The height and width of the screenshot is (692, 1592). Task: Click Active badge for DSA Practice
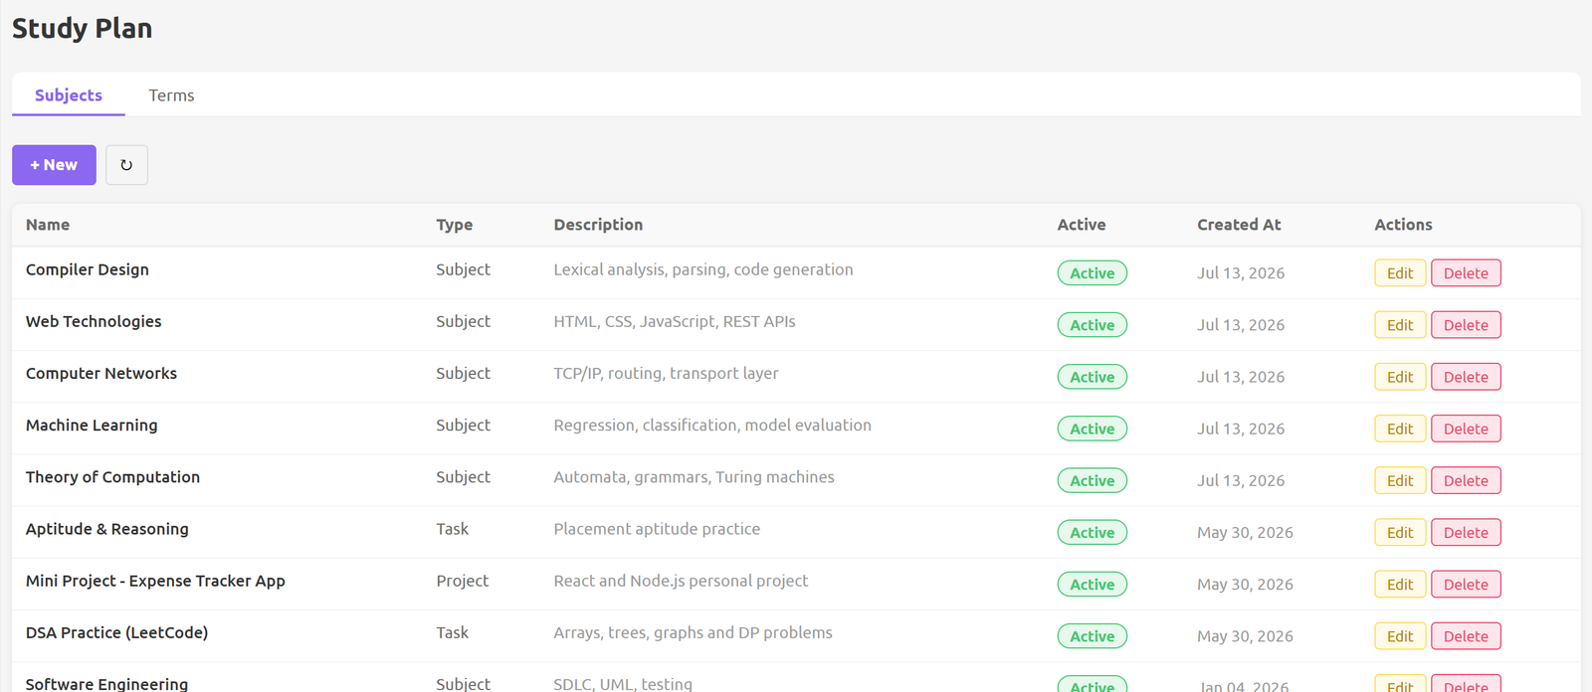point(1093,636)
